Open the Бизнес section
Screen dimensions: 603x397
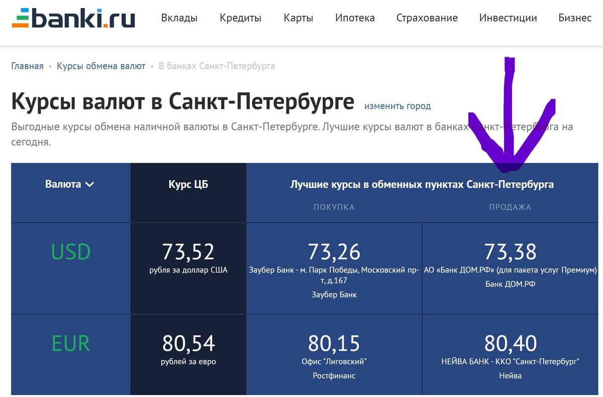[574, 18]
